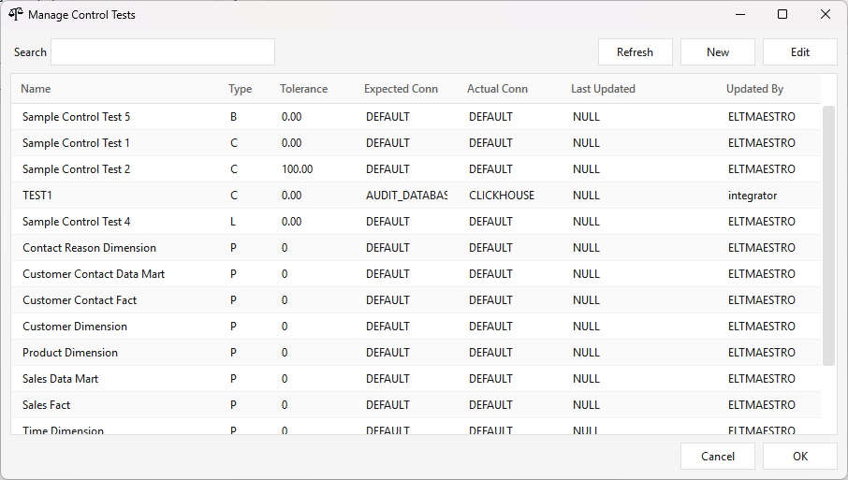Open Edit for selected test
The width and height of the screenshot is (848, 480).
tap(800, 51)
